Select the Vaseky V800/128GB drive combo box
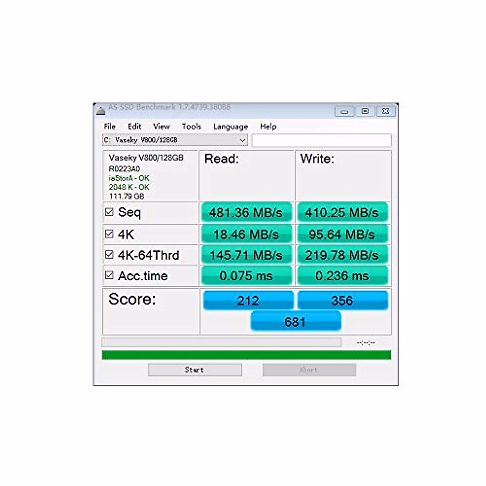The image size is (486, 486). (170, 140)
